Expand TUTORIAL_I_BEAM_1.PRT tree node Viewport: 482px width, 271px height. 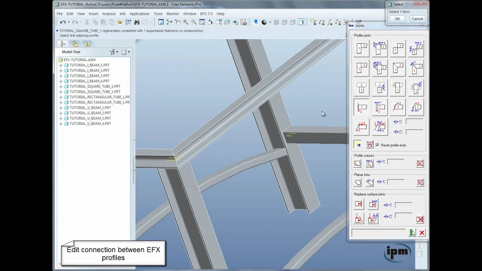click(x=61, y=65)
